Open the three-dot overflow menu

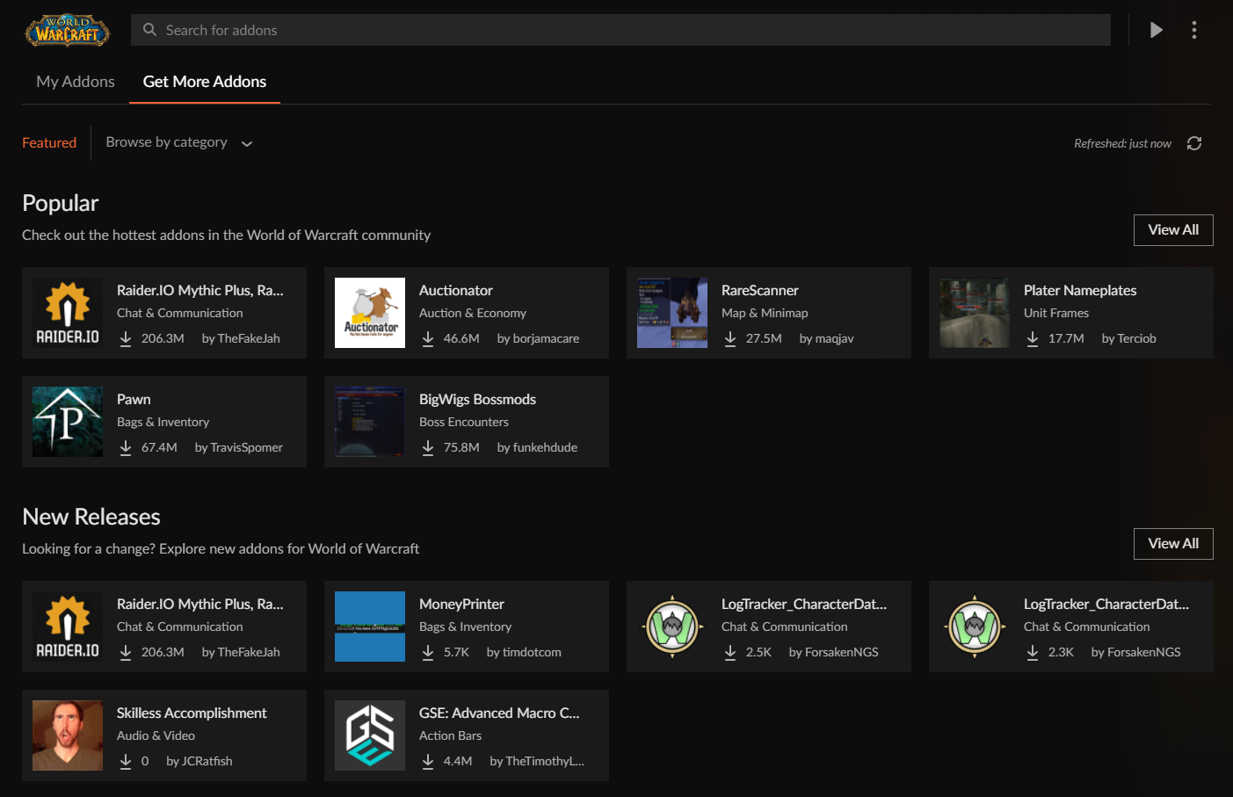pos(1194,29)
